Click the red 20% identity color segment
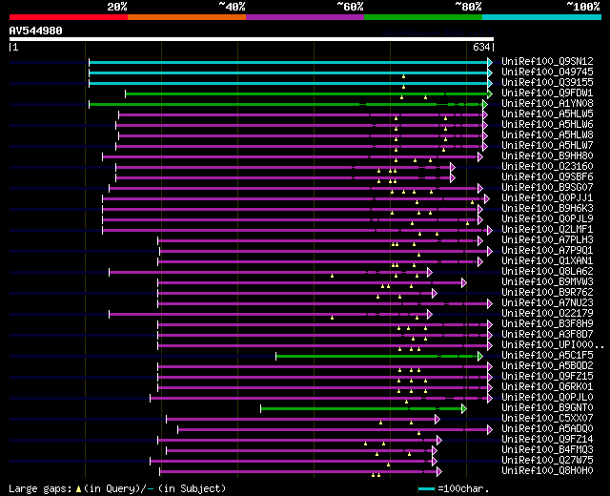This screenshot has width=610, height=496. click(69, 17)
